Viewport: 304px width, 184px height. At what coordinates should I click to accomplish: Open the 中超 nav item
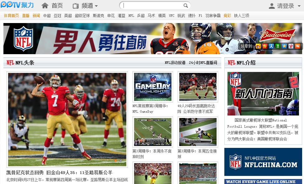tap(47, 16)
